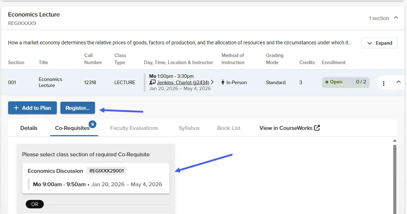Click course code REGIXXXX9
This screenshot has width=407, height=214.
22,23
